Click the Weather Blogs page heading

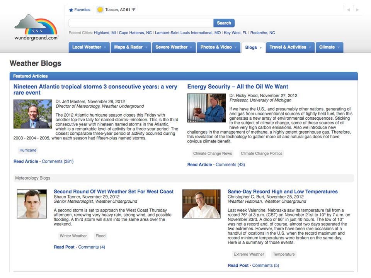36,63
